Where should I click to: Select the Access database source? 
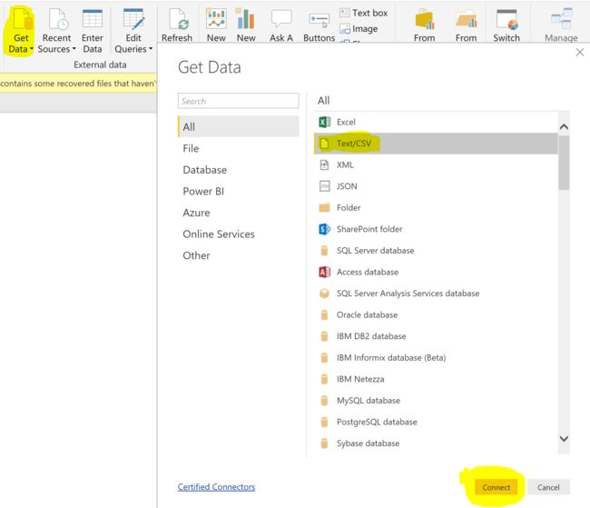pyautogui.click(x=436, y=272)
